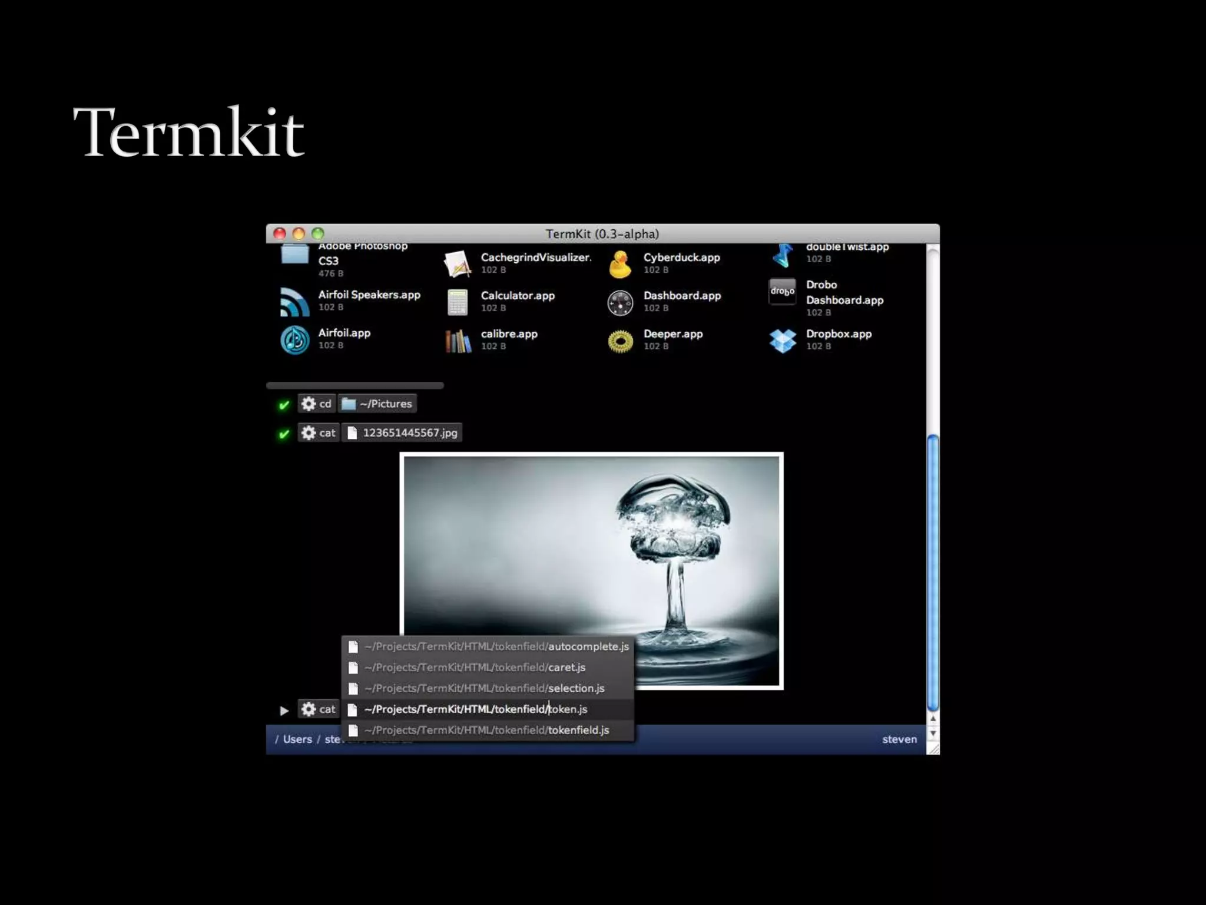Viewport: 1206px width, 905px height.
Task: Click green checkmark next to cd command
Action: [284, 405]
